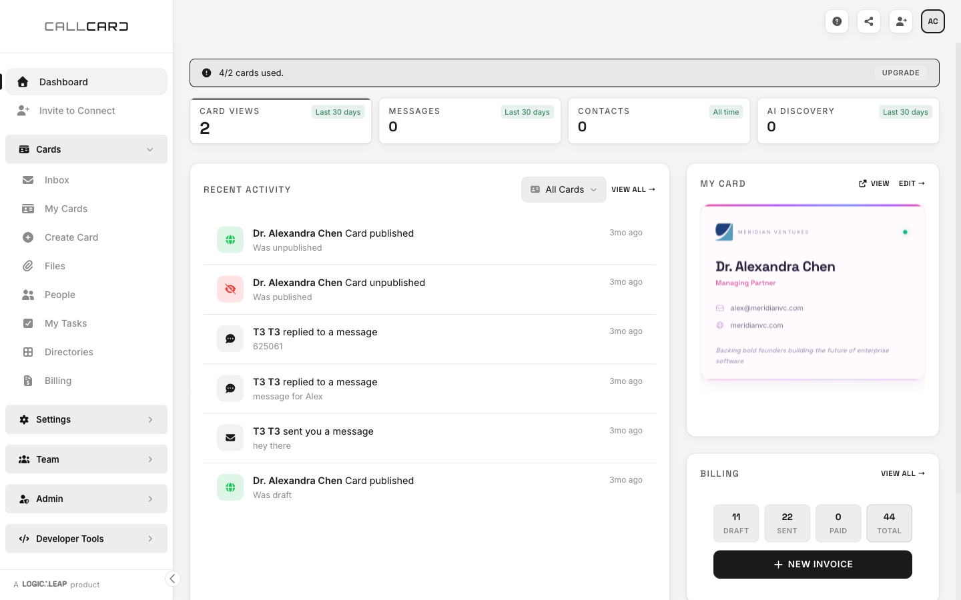
Task: Click the UPGRADE button in banner
Action: pos(900,73)
